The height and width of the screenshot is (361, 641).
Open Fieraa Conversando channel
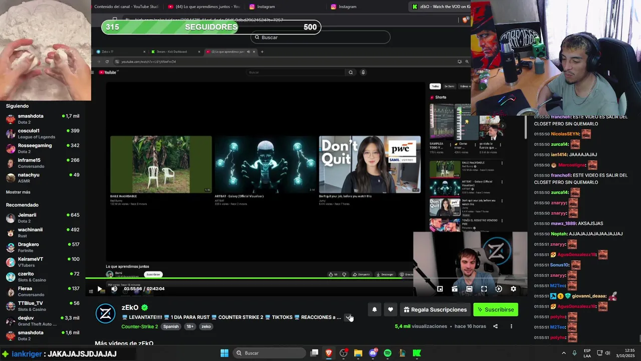(43, 291)
